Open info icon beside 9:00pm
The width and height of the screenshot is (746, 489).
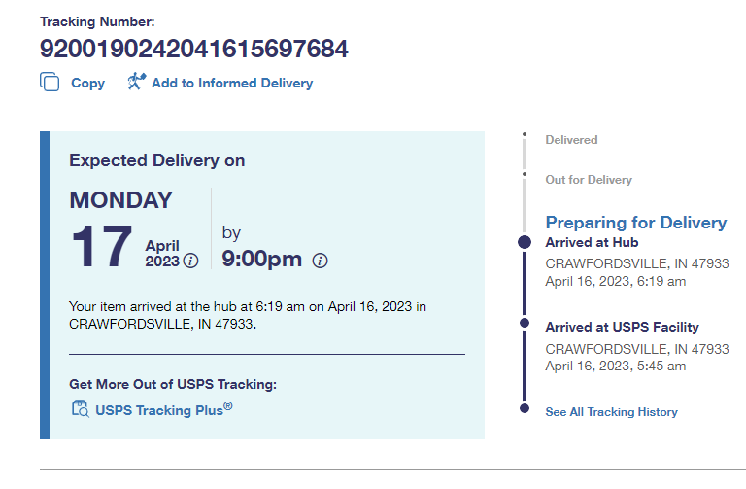point(321,261)
